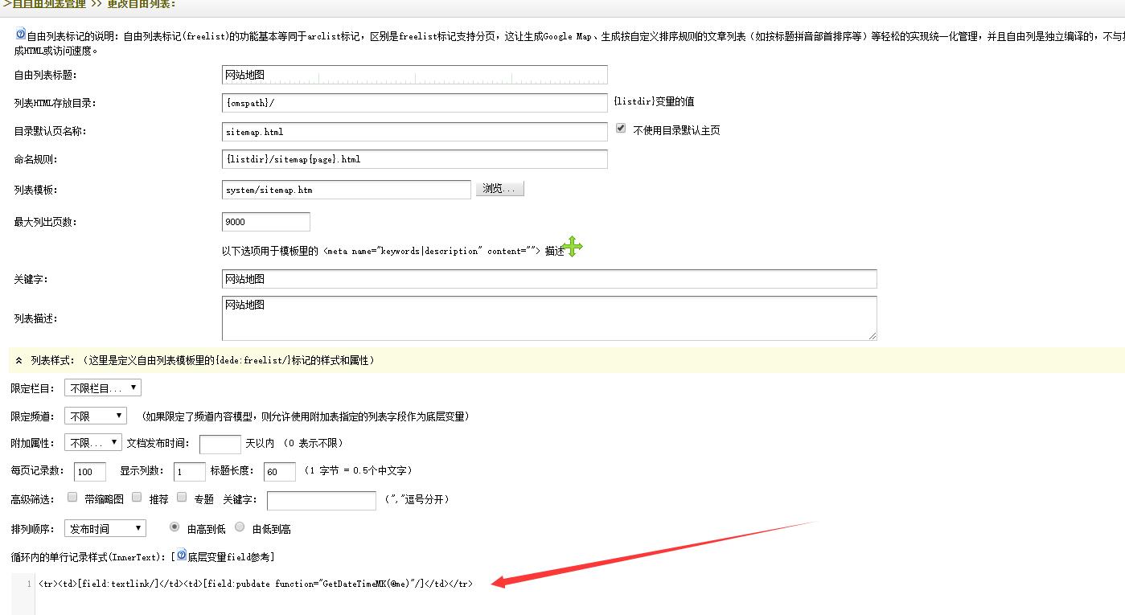The image size is (1125, 615).
Task: Click the 浏览... button for list template
Action: (501, 189)
